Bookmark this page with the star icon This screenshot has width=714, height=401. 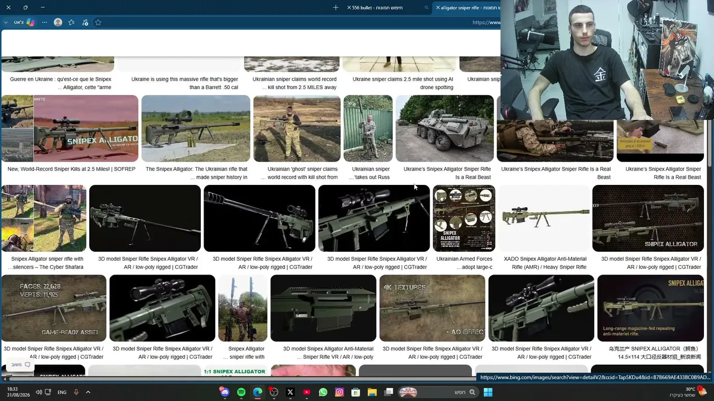98,22
